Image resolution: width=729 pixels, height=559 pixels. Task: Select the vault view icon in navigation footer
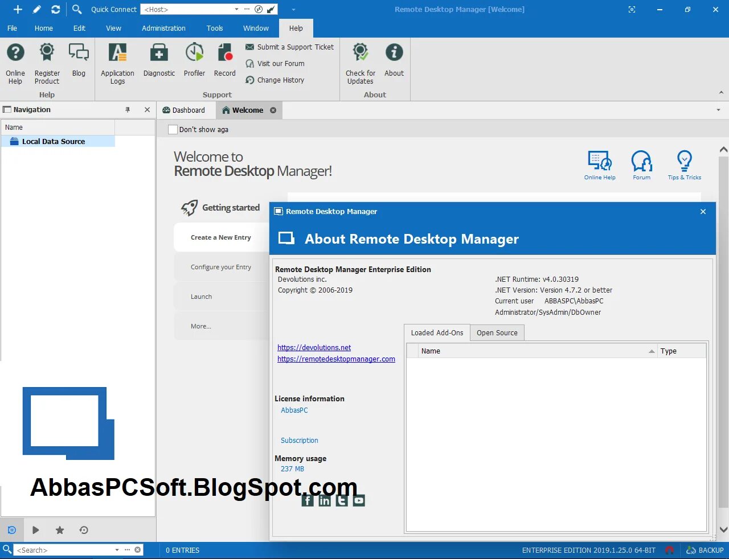pos(11,530)
